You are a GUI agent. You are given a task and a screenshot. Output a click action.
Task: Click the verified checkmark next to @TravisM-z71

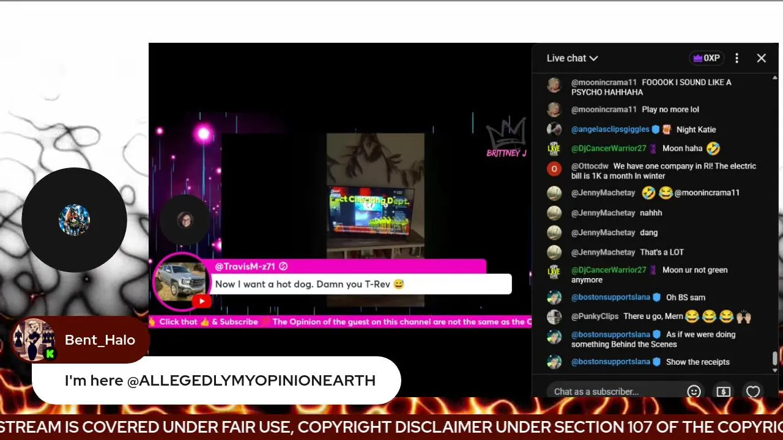(283, 266)
